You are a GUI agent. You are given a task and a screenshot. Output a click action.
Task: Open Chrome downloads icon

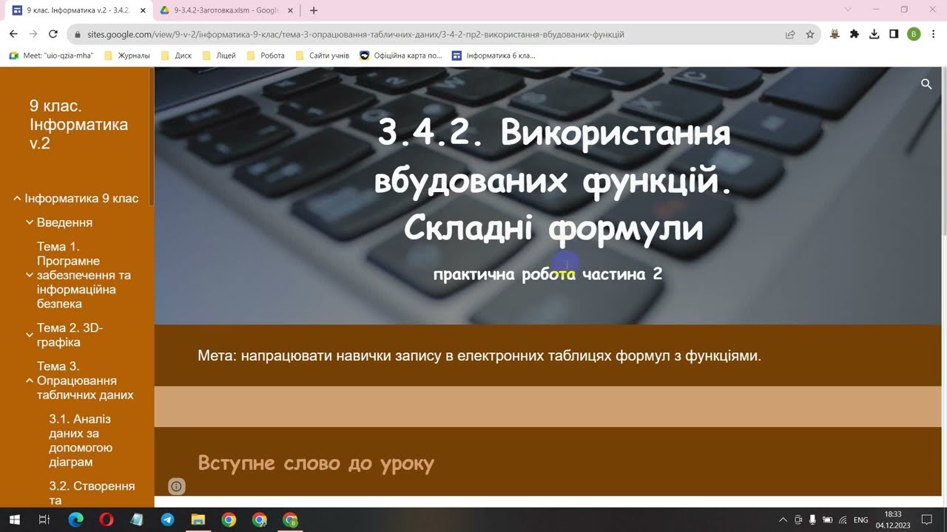[874, 34]
